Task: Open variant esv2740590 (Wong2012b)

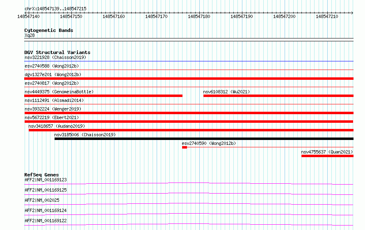Action: [x=209, y=143]
